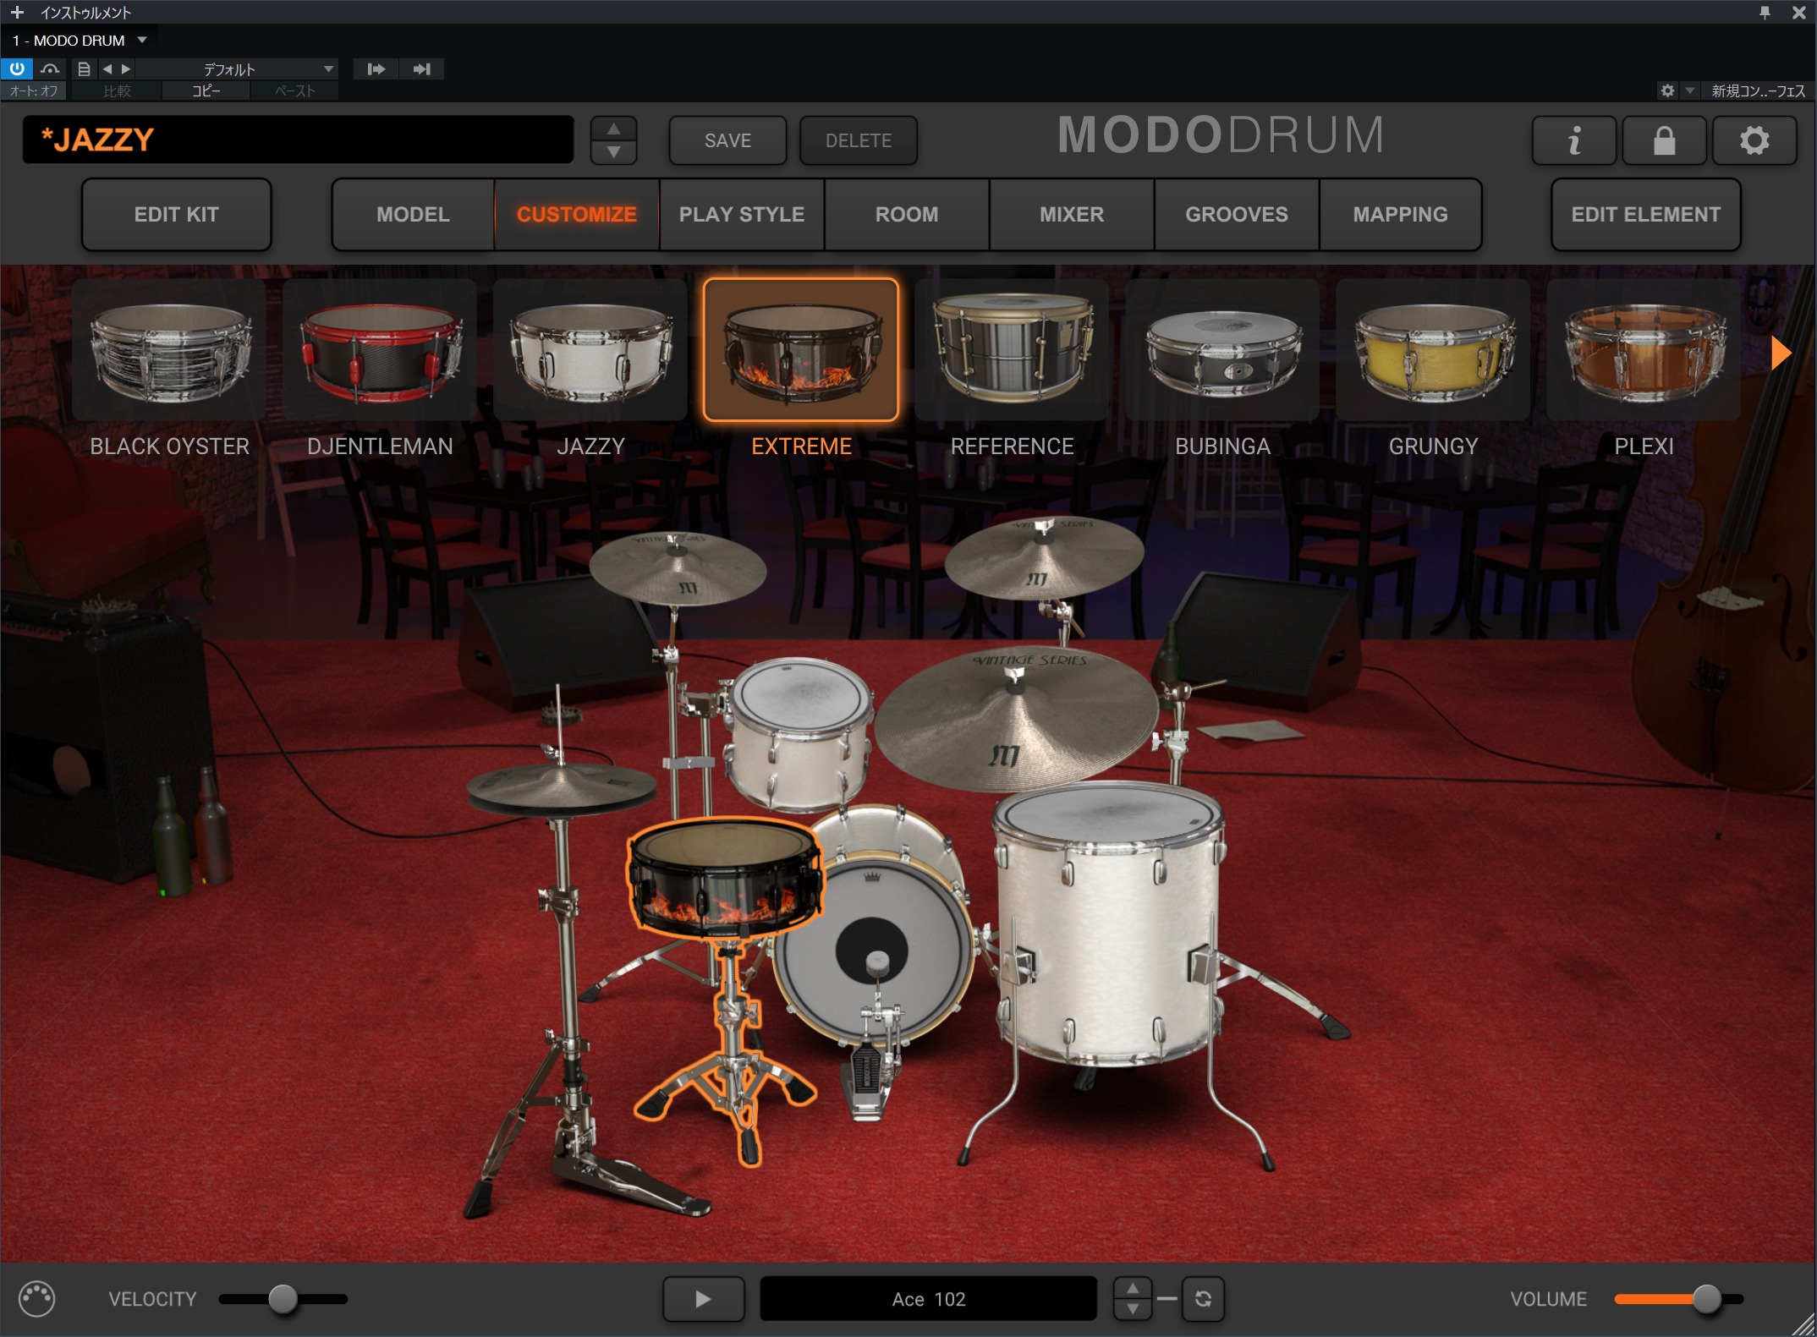This screenshot has height=1337, width=1817.
Task: Show more snare models right arrow
Action: [1781, 352]
